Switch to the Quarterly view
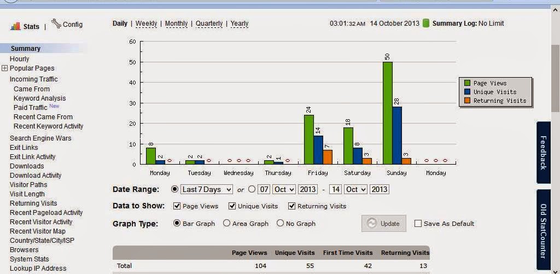This screenshot has height=274, width=560. [209, 24]
